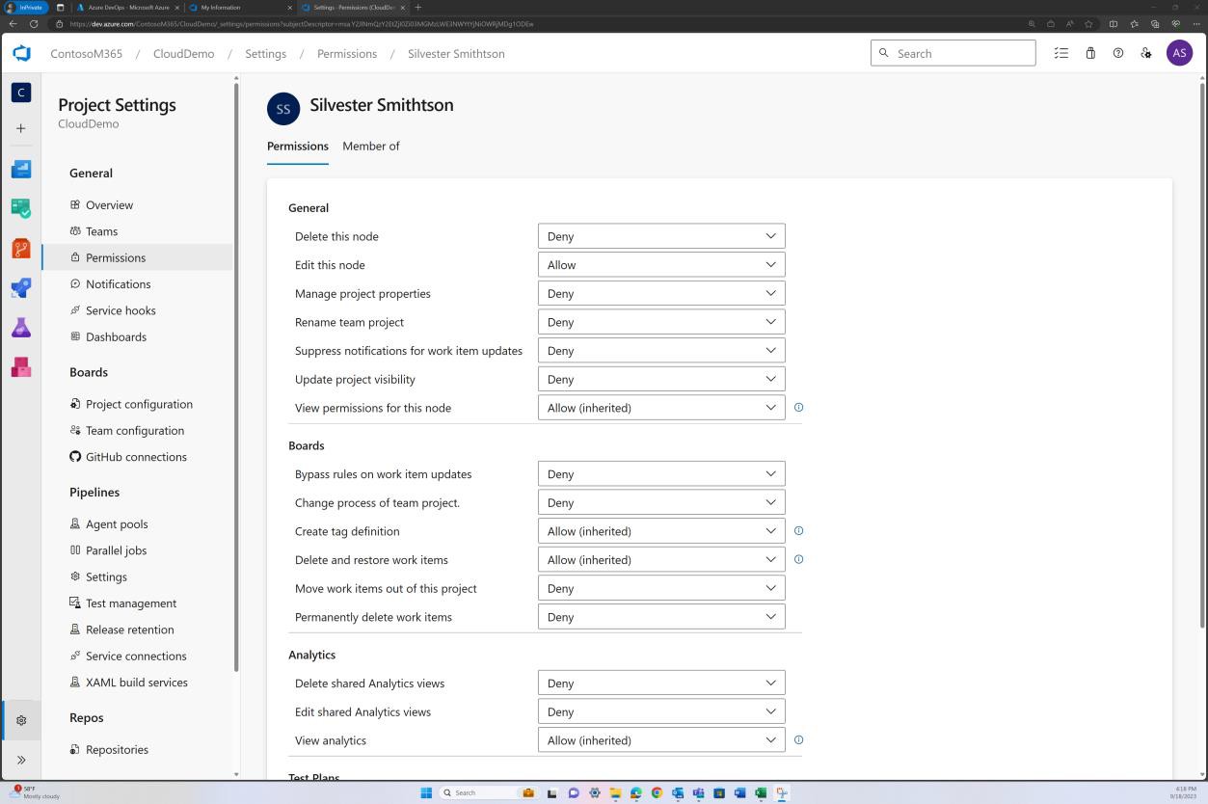Launch Pipelines using the rocket icon

pyautogui.click(x=21, y=287)
